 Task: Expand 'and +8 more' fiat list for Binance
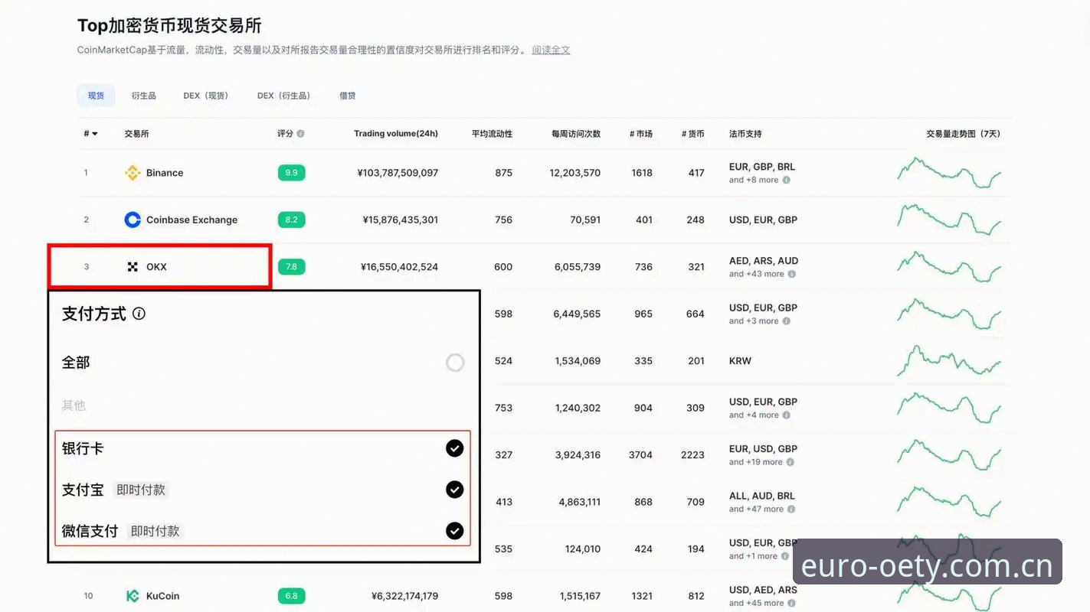tap(754, 181)
